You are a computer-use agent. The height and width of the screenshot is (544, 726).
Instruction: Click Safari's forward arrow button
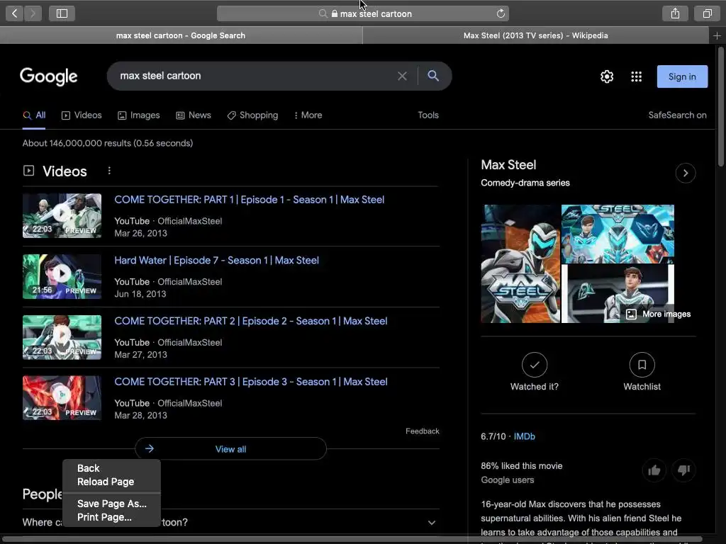tap(33, 13)
